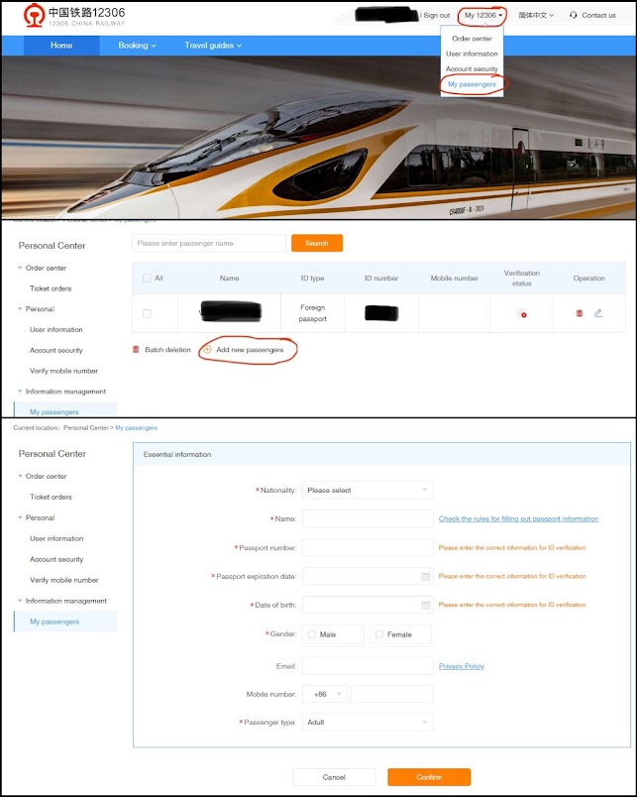Expand the Passenger type Adult dropdown
Viewport: 637px width, 797px height.
pyautogui.click(x=368, y=723)
